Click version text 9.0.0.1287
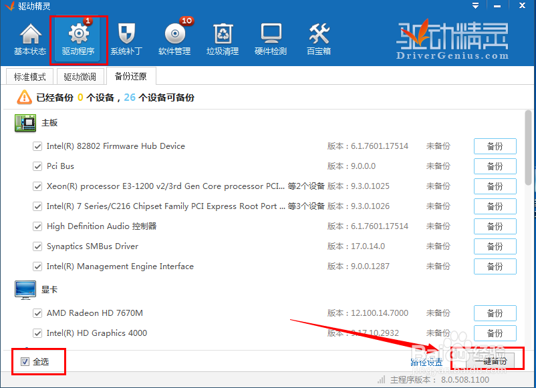536x388 pixels. [x=370, y=266]
